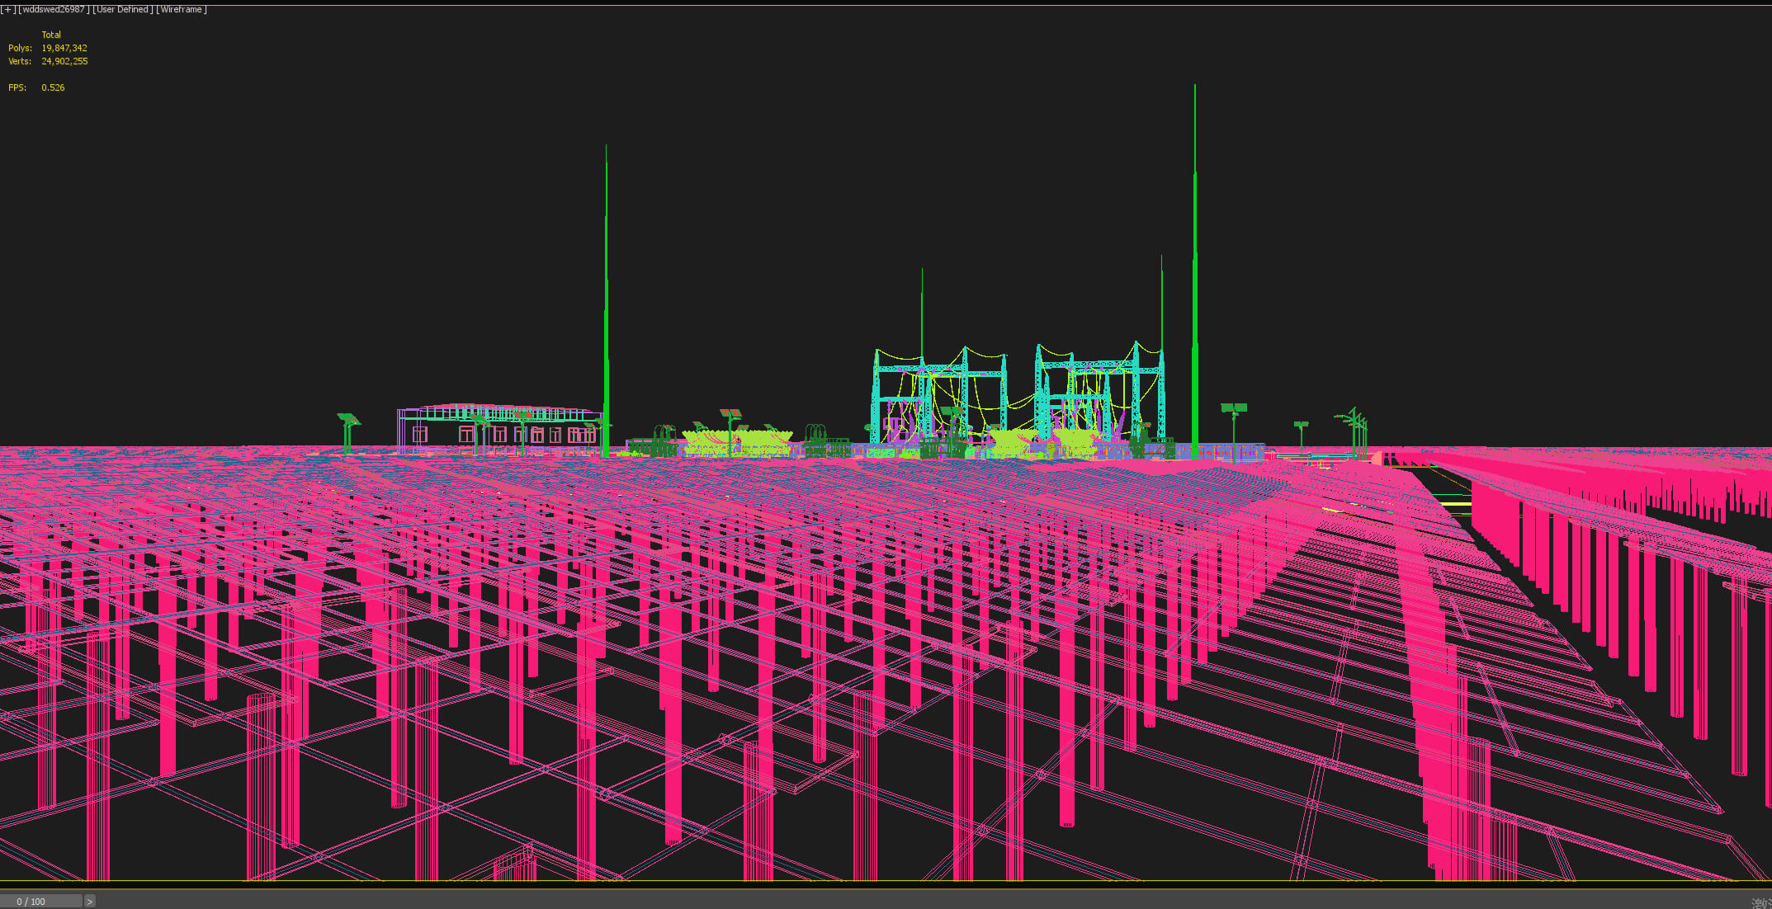
Task: Open the [+] viewport general menu
Action: click(x=7, y=9)
